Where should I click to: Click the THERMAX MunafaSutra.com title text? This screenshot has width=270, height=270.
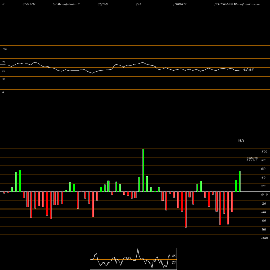[238, 4]
